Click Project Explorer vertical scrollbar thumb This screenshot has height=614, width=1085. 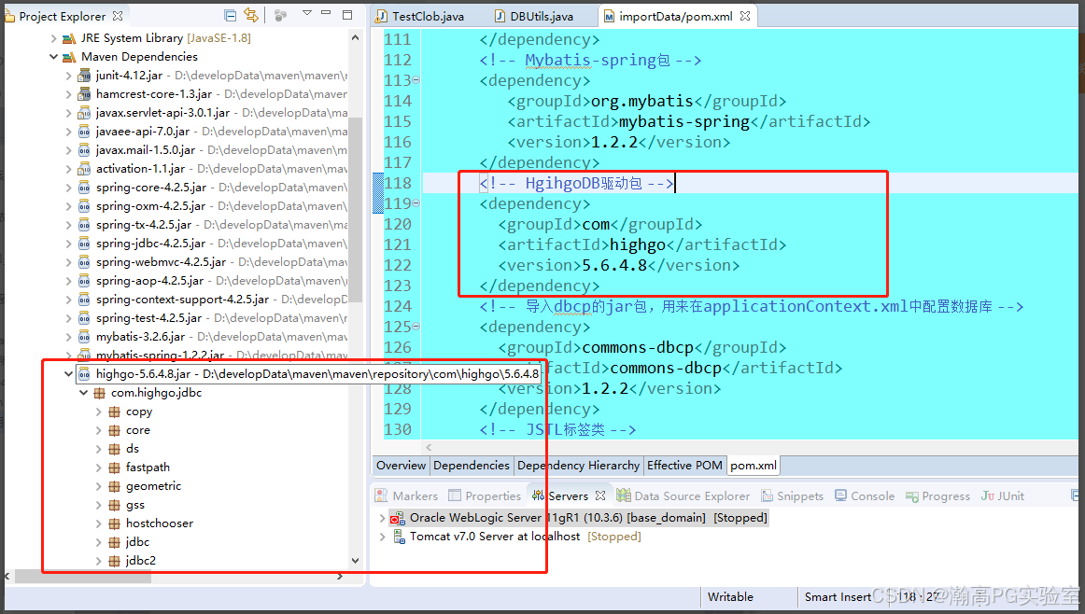[356, 210]
